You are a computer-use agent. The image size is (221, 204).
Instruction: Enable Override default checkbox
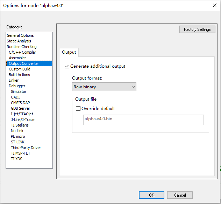click(x=78, y=109)
